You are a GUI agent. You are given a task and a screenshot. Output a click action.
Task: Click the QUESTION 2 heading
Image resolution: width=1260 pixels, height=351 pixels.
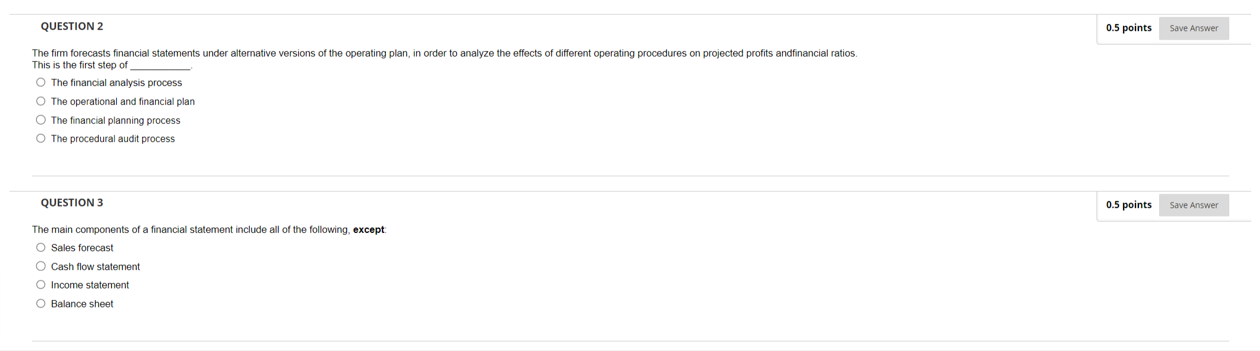(x=71, y=26)
